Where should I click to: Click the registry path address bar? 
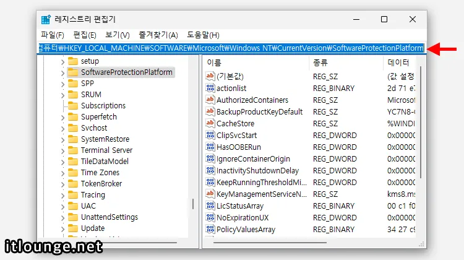231,48
